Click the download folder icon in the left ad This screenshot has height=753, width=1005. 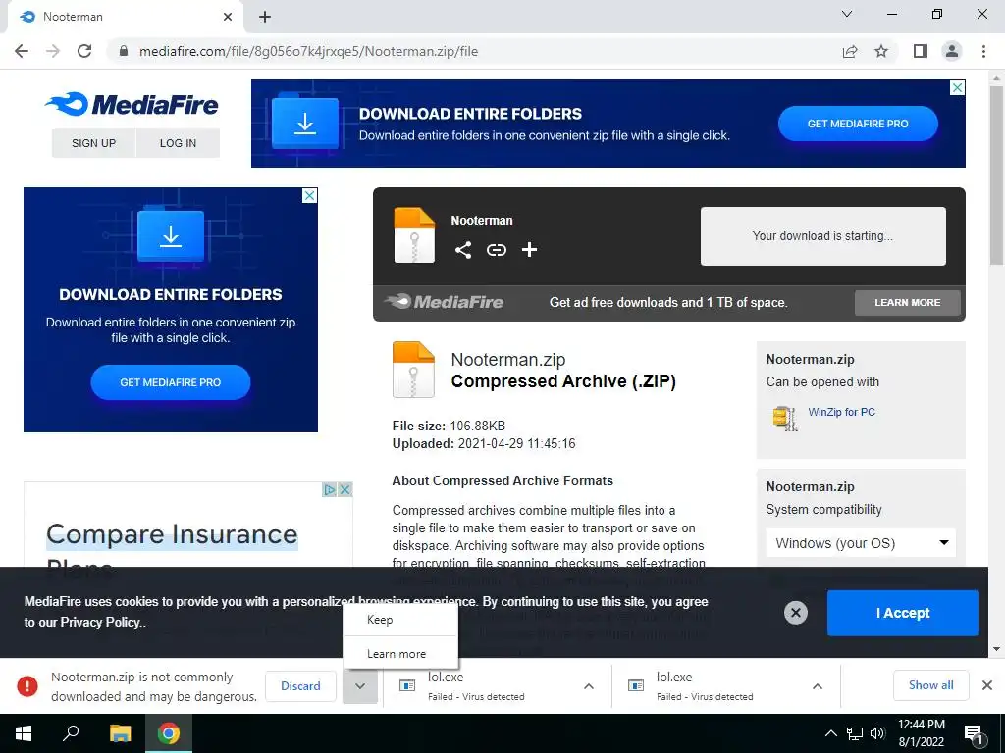171,235
